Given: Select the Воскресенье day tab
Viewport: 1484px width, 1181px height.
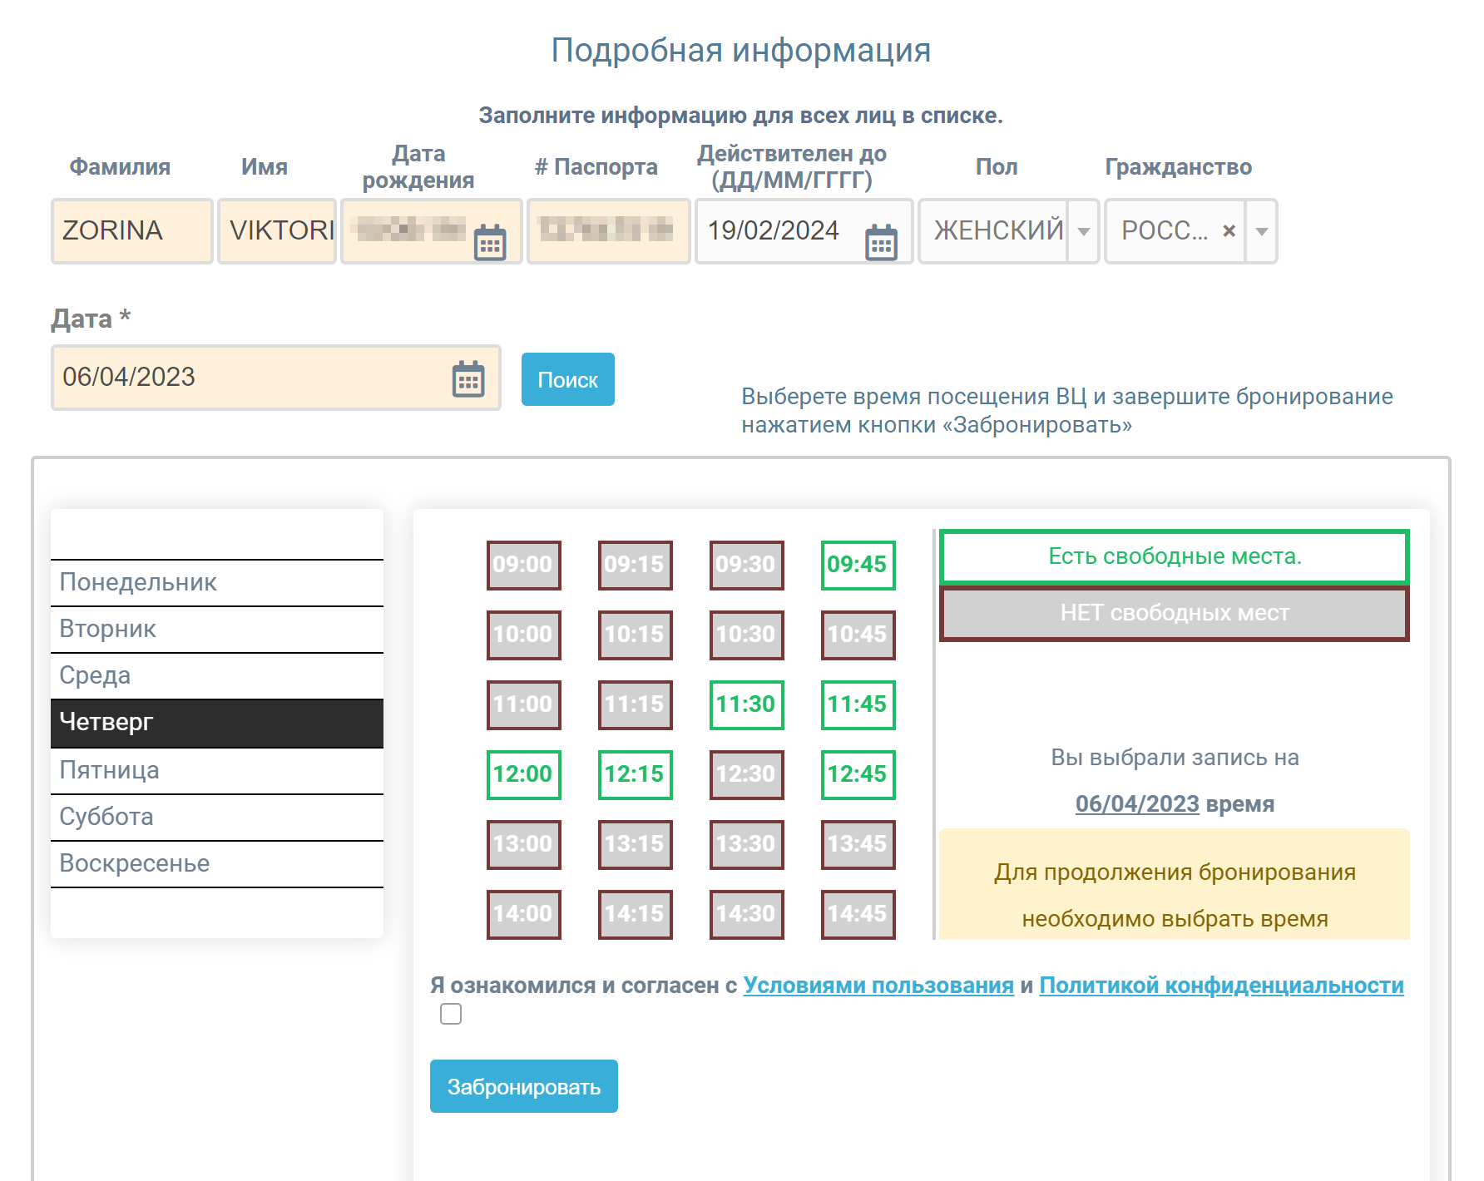Looking at the screenshot, I should click(217, 863).
